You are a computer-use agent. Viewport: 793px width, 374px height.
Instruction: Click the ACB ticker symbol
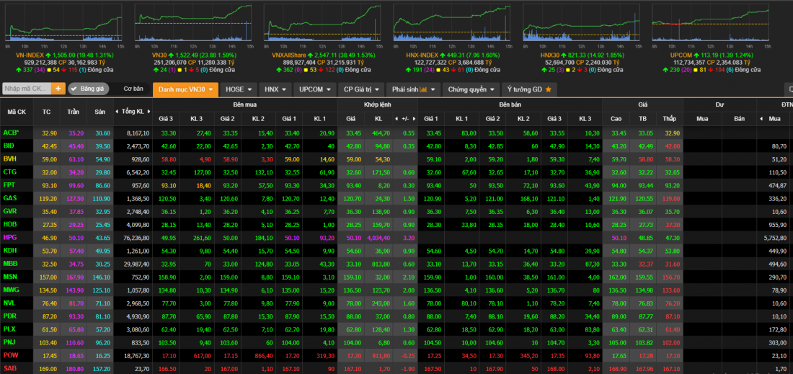pyautogui.click(x=10, y=133)
